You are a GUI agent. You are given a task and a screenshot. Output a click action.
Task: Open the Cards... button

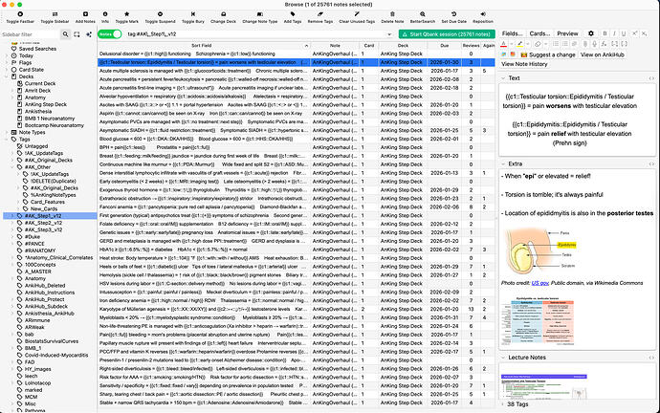539,33
